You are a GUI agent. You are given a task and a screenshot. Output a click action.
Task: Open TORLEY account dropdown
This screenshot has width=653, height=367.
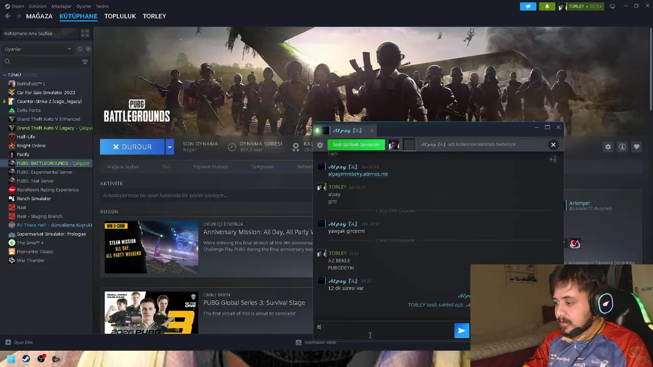tap(581, 6)
